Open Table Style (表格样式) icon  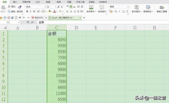pos(148,7)
